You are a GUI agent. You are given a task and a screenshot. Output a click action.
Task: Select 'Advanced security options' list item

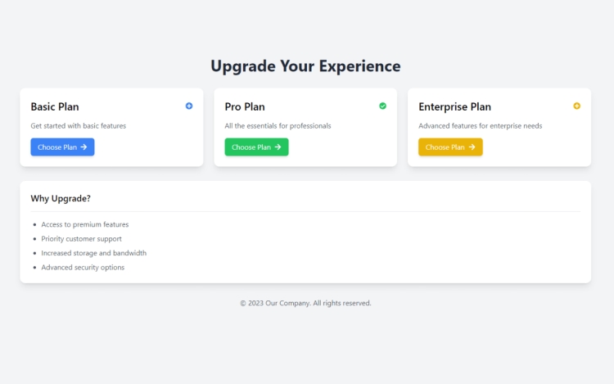click(x=83, y=268)
